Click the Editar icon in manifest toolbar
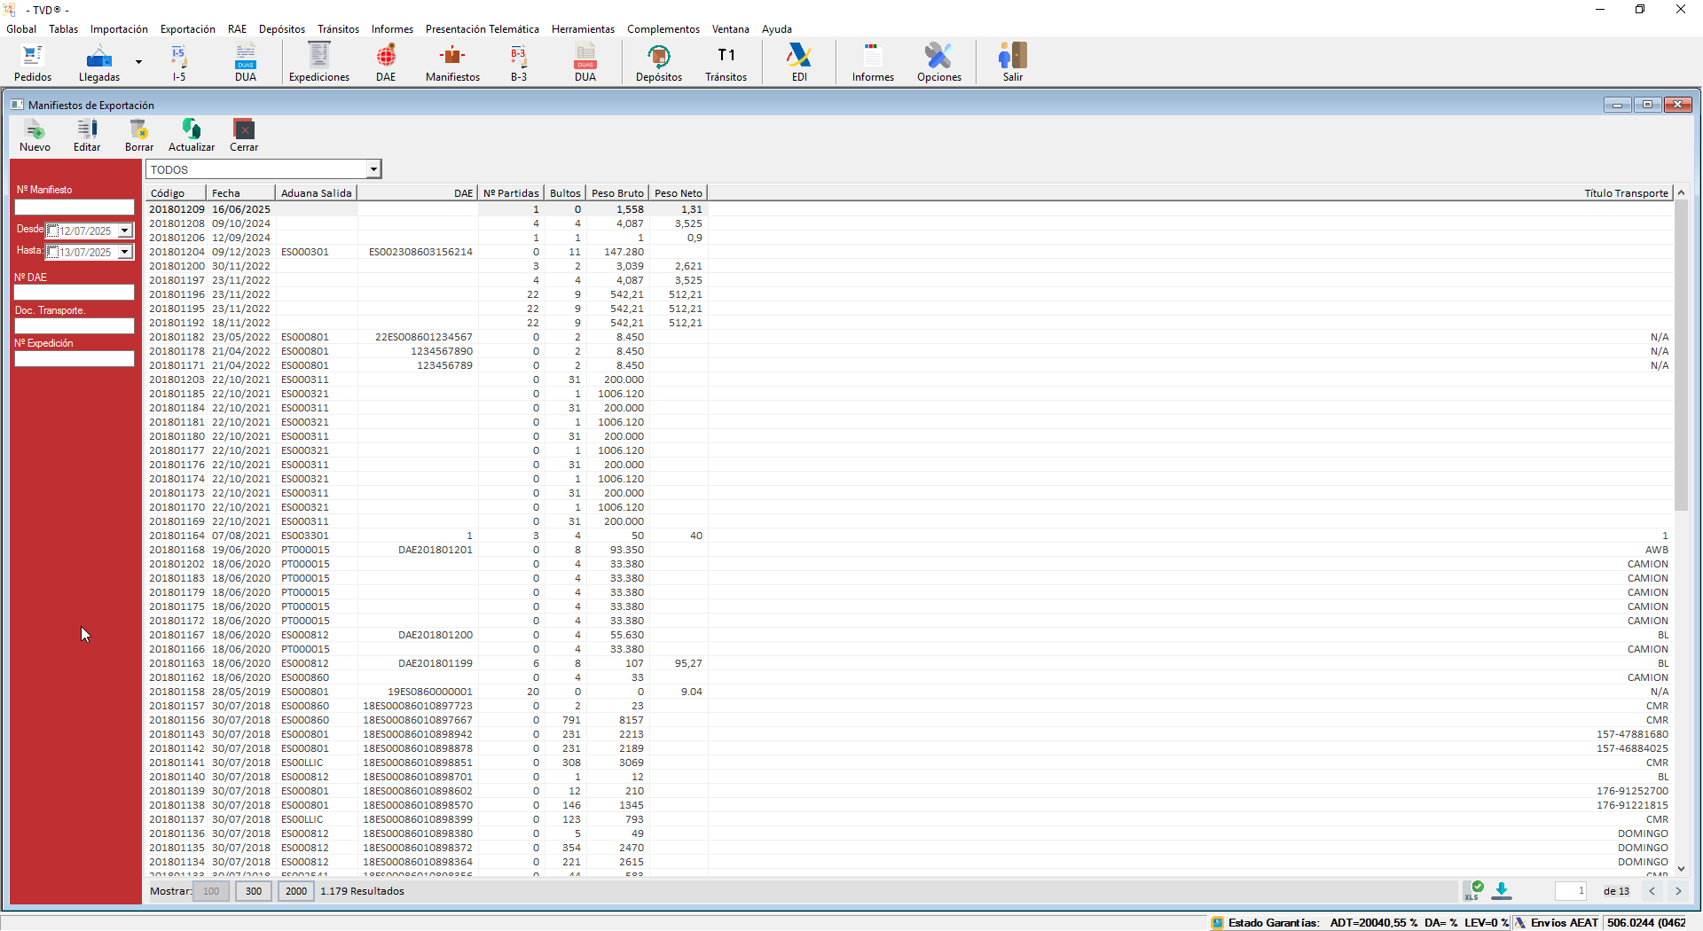1703x931 pixels. click(87, 135)
